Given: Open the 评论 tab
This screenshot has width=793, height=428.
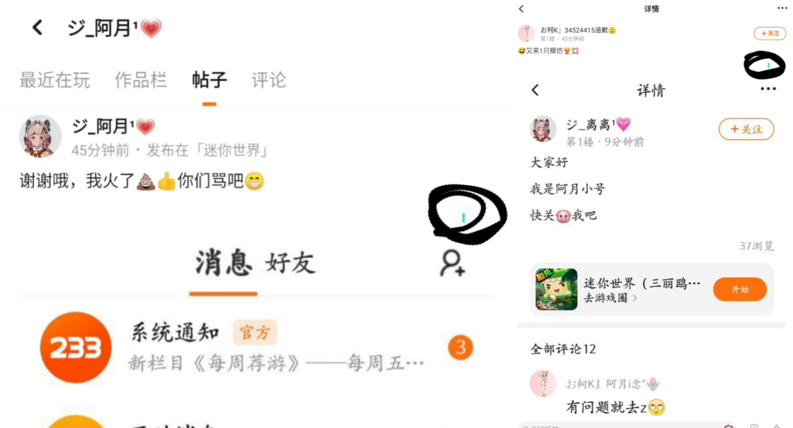Looking at the screenshot, I should click(269, 80).
